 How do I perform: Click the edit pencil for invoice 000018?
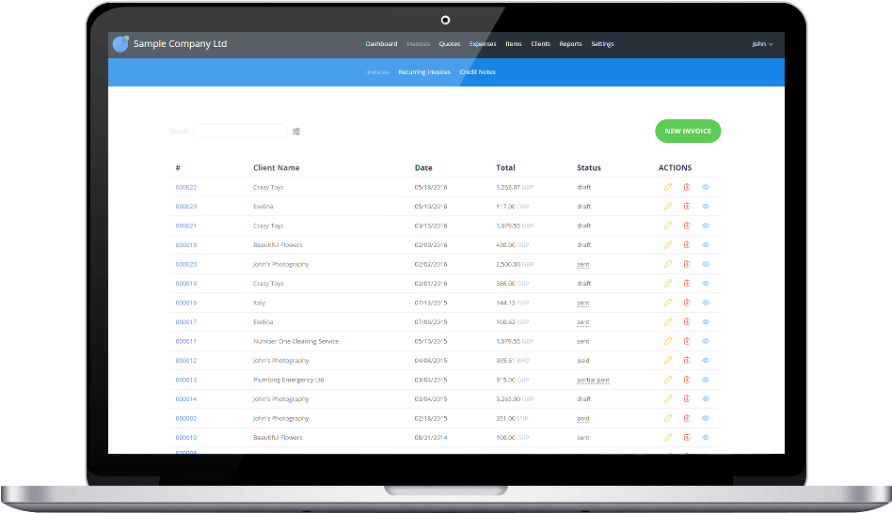tap(668, 245)
